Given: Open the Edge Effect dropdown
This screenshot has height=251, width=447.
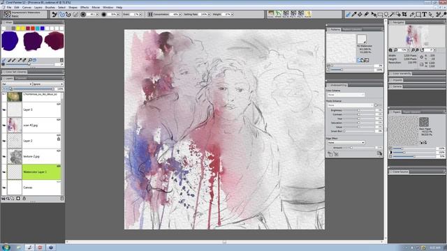Looking at the screenshot, I should [346, 142].
